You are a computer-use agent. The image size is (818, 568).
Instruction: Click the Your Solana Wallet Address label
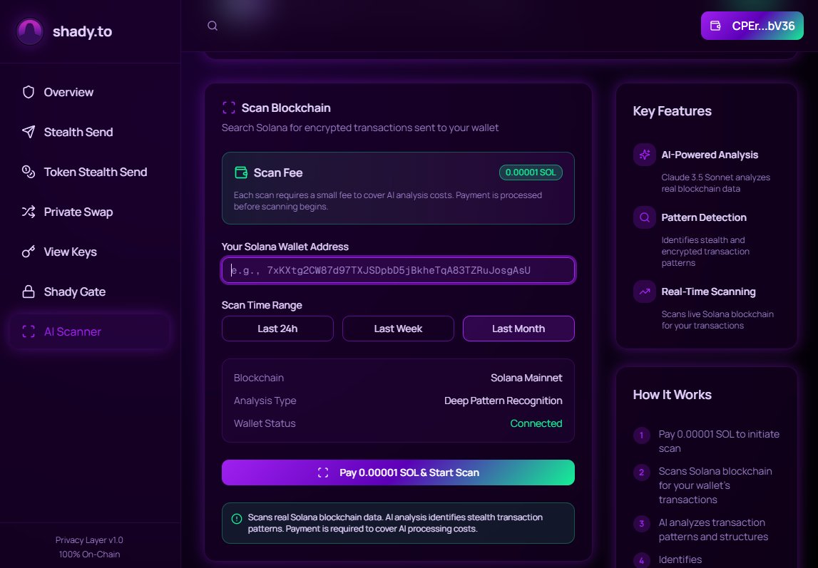tap(285, 247)
